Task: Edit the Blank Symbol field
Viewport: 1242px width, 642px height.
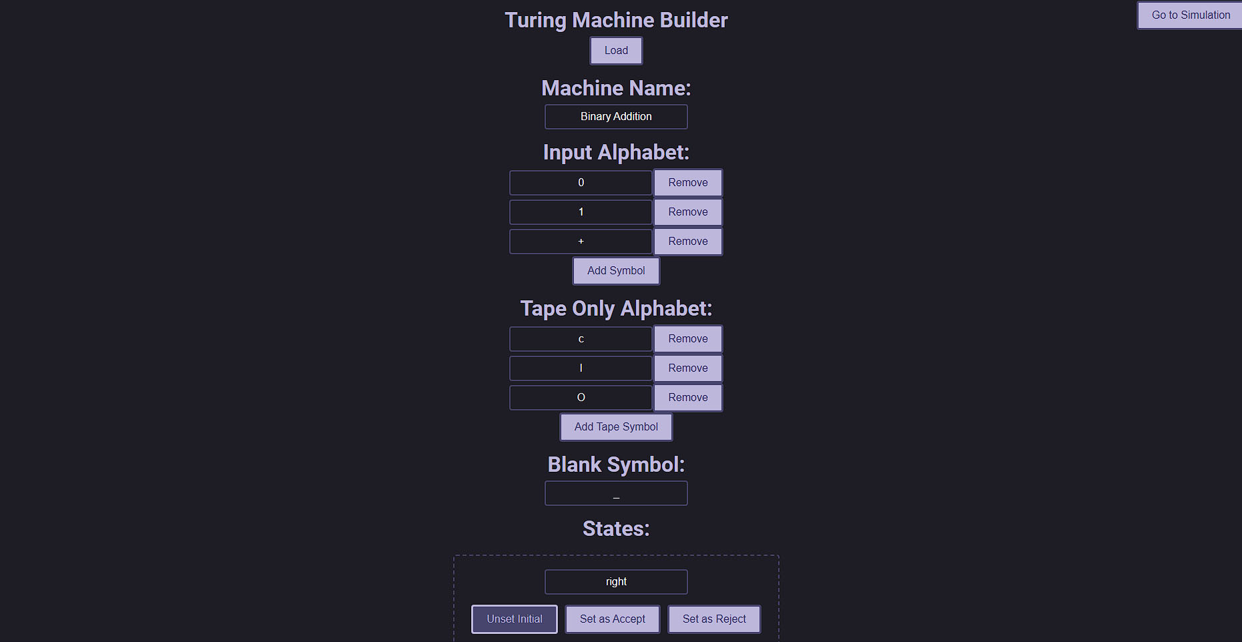Action: click(616, 494)
